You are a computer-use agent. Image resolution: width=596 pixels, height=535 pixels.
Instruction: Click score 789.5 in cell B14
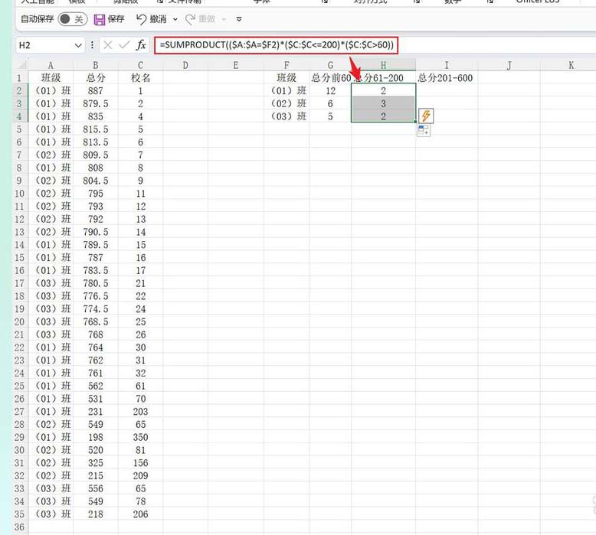tap(96, 244)
